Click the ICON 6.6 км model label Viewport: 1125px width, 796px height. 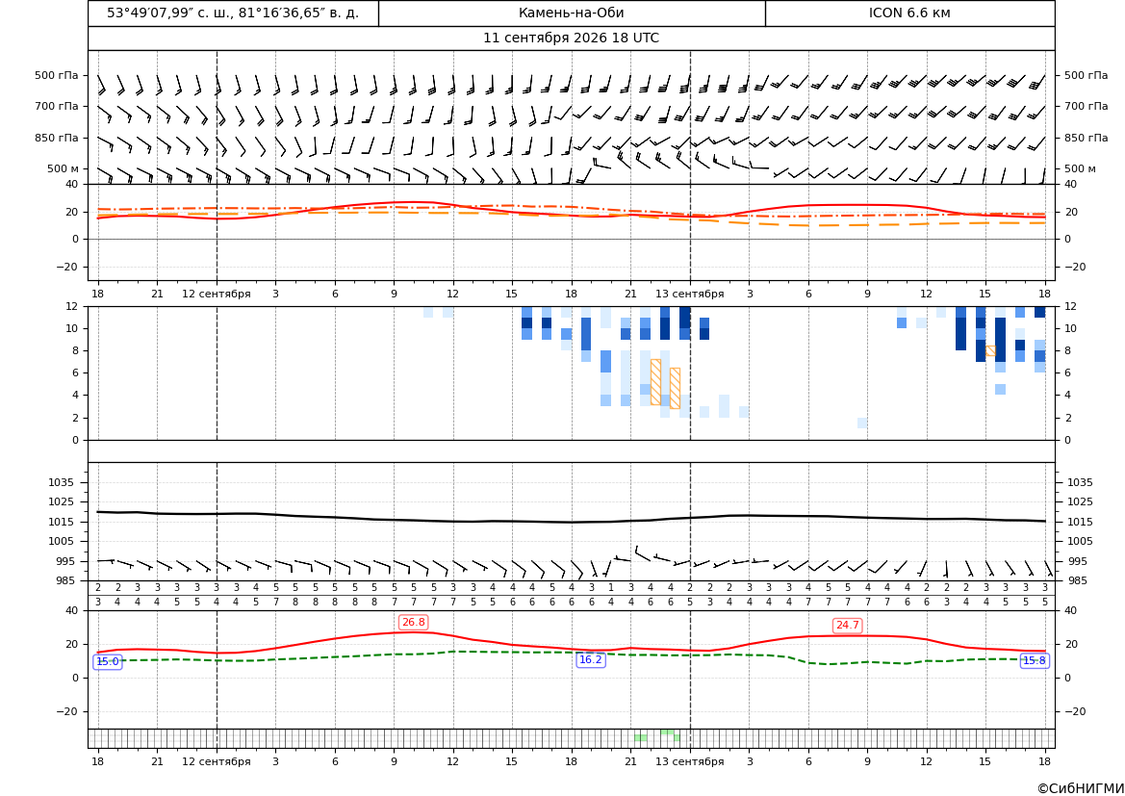click(x=909, y=13)
